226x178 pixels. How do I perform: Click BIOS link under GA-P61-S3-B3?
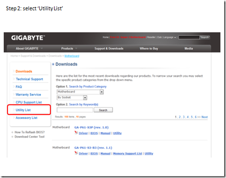point(94,153)
